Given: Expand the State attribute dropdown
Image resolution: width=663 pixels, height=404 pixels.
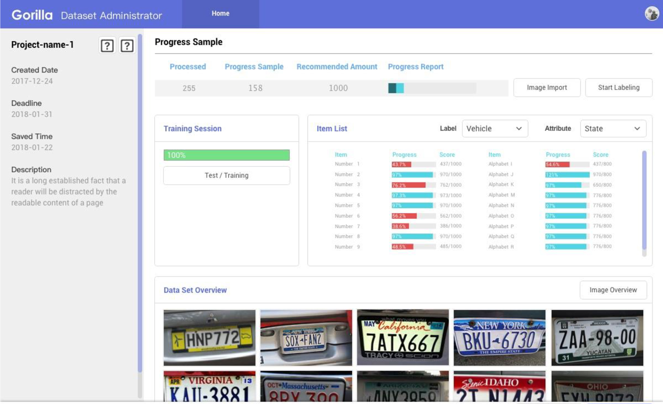Looking at the screenshot, I should click(613, 129).
